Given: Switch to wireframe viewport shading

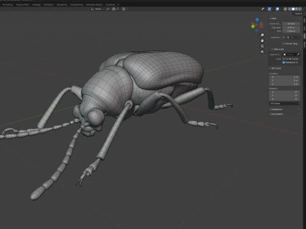Looking at the screenshot, I should coord(289,9).
